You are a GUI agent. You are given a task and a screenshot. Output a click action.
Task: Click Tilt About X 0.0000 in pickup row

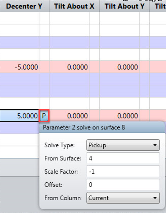pos(69,116)
